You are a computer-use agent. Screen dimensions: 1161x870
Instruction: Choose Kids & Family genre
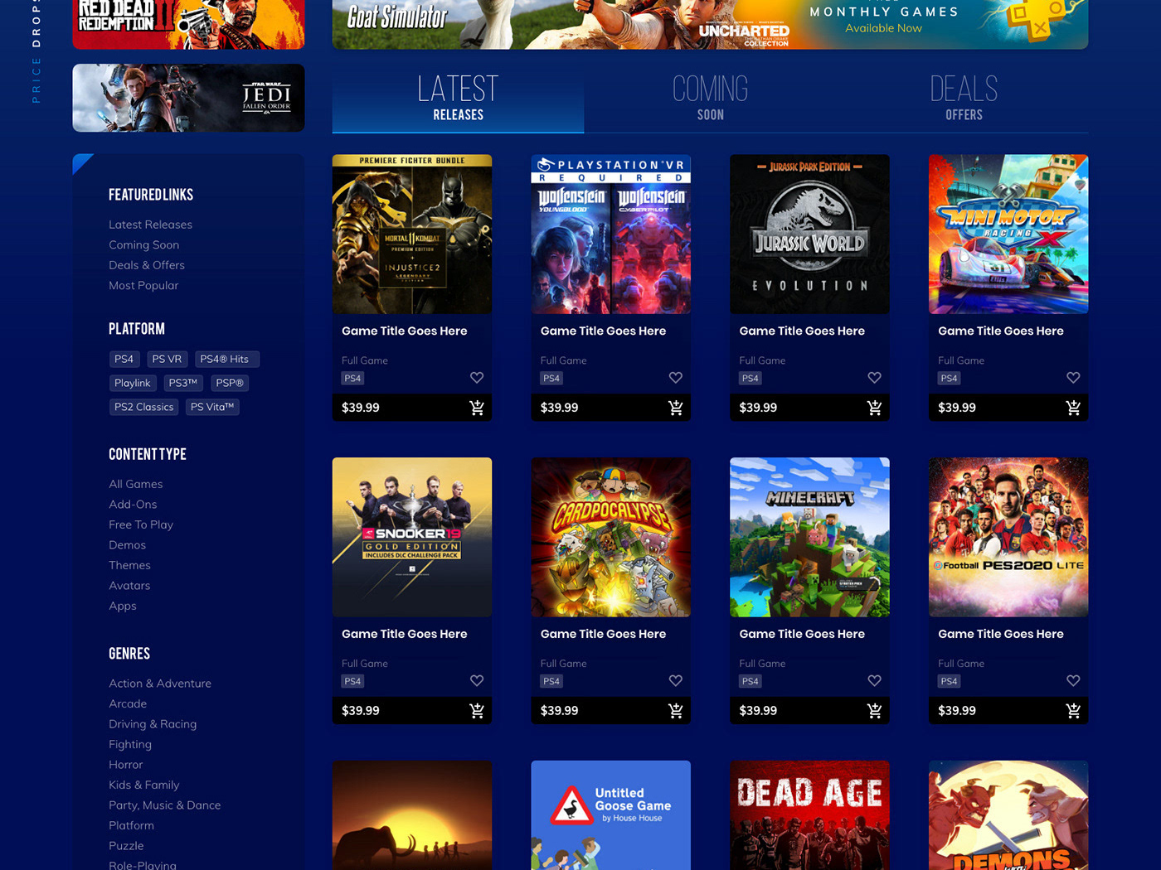[x=144, y=785]
